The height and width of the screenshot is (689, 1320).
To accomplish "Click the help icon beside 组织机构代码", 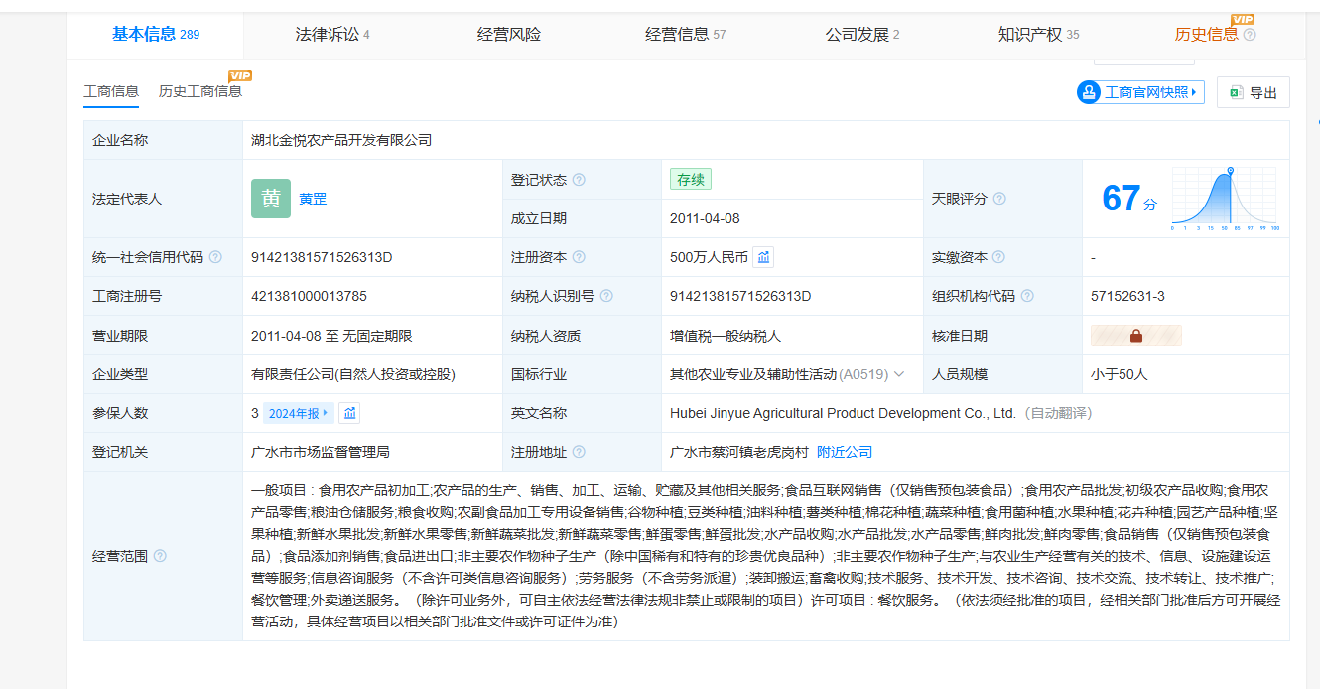I will pyautogui.click(x=1027, y=296).
